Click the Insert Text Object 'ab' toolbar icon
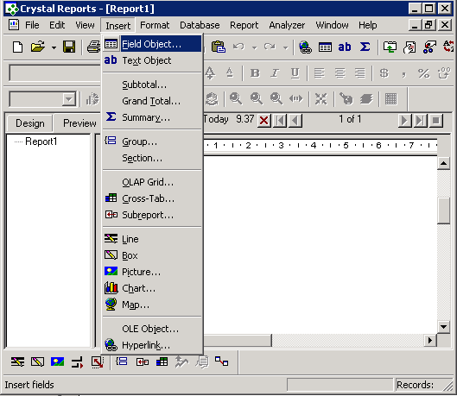457x396 pixels. (x=345, y=47)
